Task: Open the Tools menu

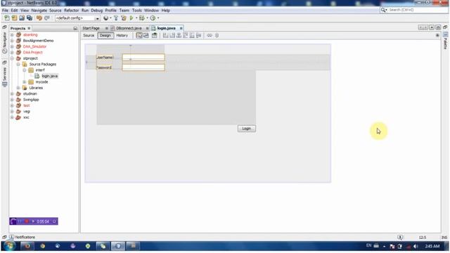Action: (137, 11)
